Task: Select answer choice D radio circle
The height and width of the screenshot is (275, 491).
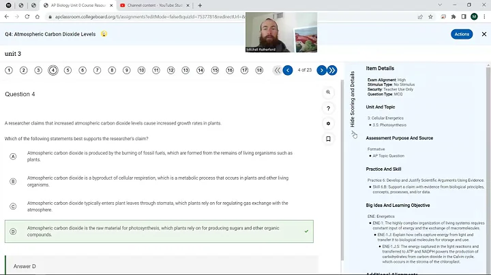Action: coord(13,231)
